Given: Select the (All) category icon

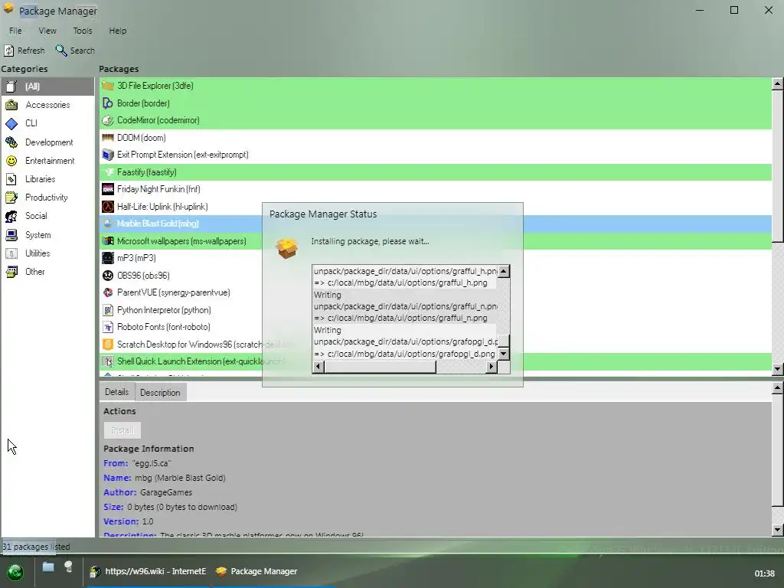Looking at the screenshot, I should 11,87.
